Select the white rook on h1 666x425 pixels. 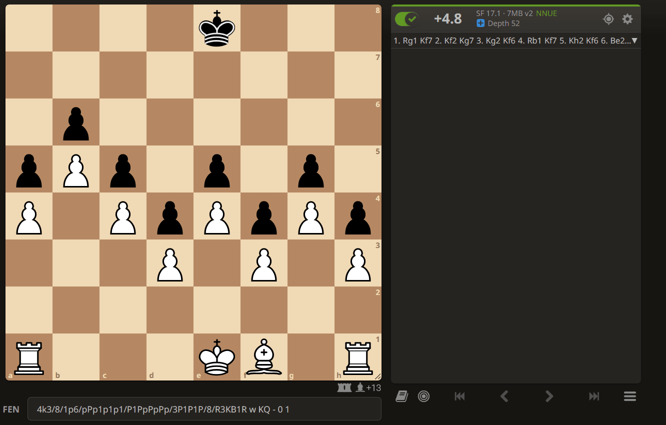pos(358,357)
